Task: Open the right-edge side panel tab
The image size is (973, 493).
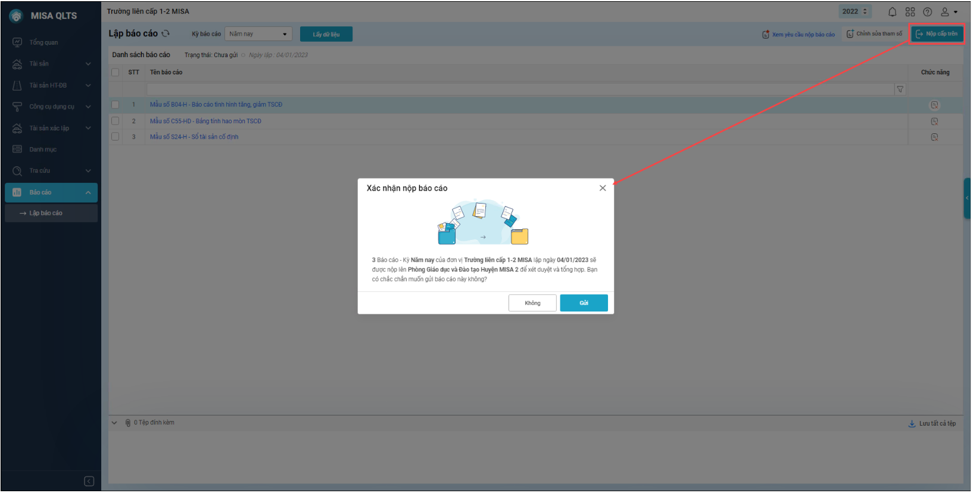Action: pos(967,198)
